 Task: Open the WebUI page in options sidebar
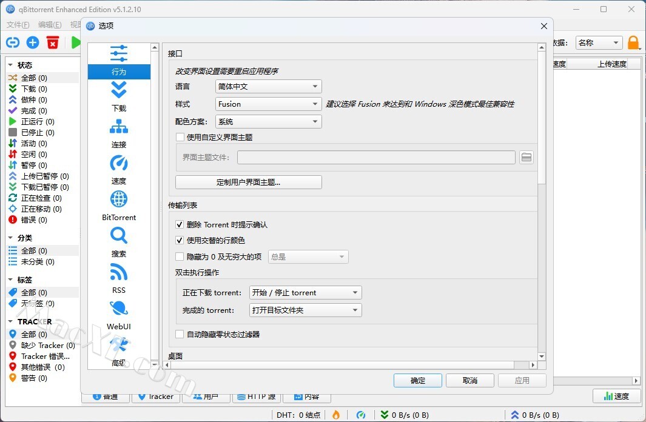pyautogui.click(x=119, y=315)
